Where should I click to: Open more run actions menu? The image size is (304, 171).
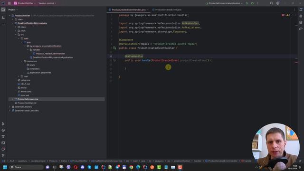tap(257, 3)
